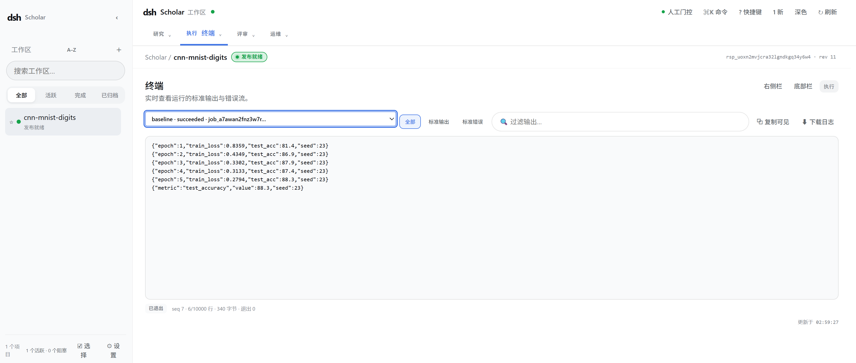Select the epoch 3 log line
856x363 pixels.
point(240,162)
